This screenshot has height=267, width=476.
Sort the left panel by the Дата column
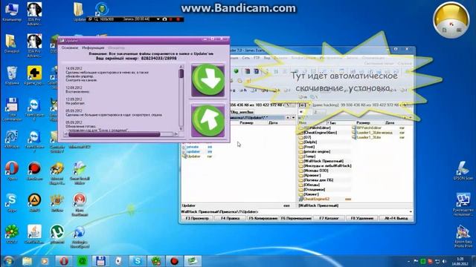pyautogui.click(x=273, y=123)
